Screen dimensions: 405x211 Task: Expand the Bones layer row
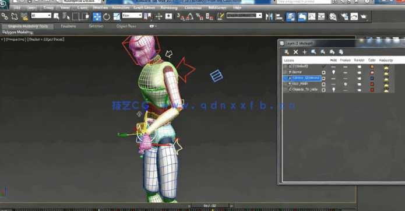[285, 72]
